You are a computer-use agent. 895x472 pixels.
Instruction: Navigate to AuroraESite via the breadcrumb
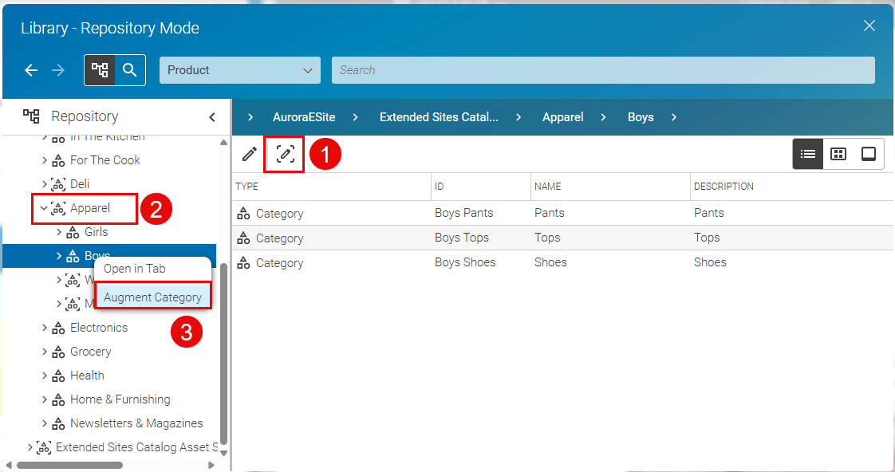coord(304,116)
